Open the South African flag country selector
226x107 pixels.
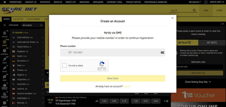pos(163,52)
